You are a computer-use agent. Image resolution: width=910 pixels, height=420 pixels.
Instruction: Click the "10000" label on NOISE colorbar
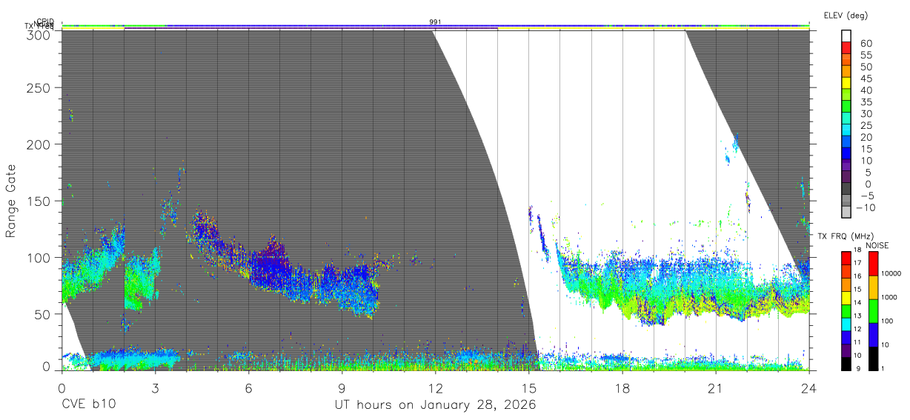[891, 273]
